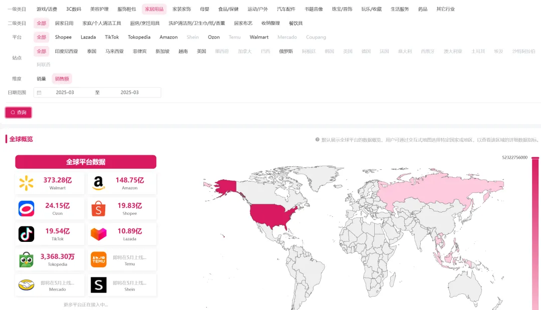
Task: Click the map legend color slider handle
Action: [535, 158]
